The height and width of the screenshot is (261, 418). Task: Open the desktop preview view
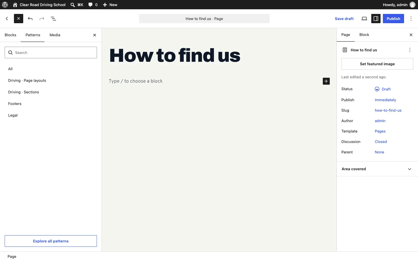pos(364,19)
